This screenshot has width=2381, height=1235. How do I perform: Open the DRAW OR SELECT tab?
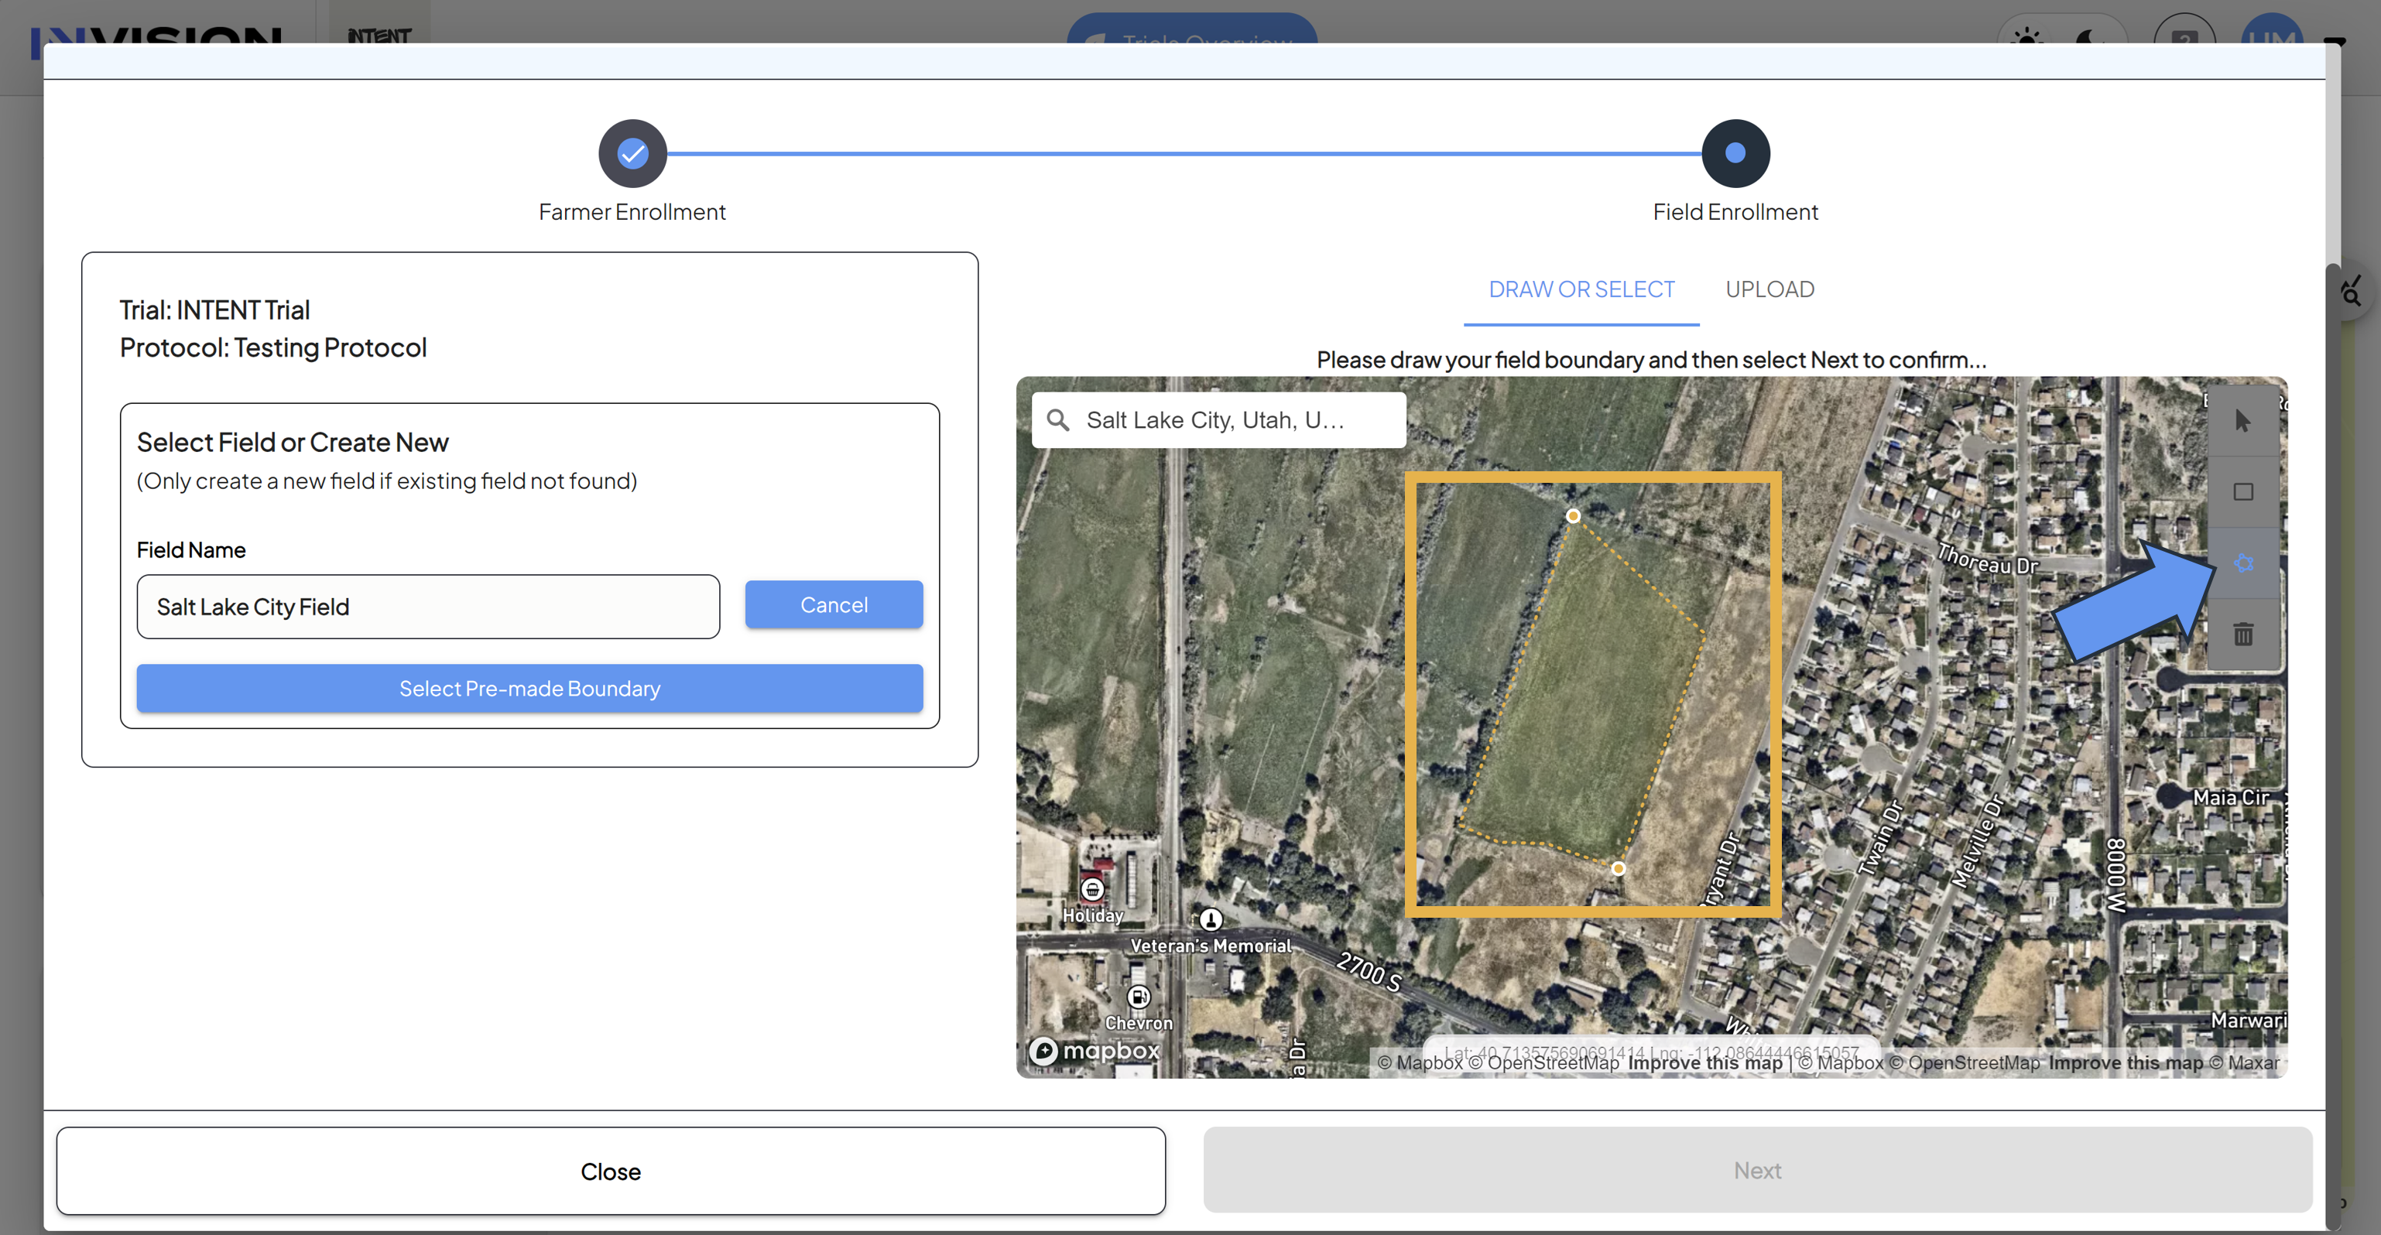pos(1581,289)
